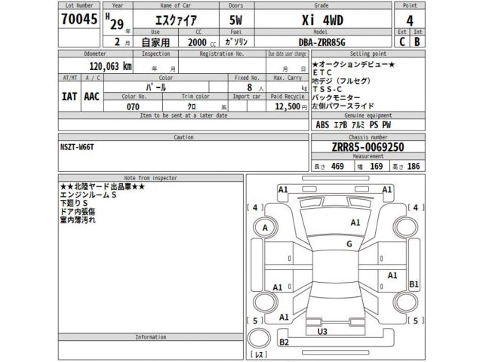The height and width of the screenshot is (362, 483).
Task: Click the exterior grade C
Action: tap(402, 41)
